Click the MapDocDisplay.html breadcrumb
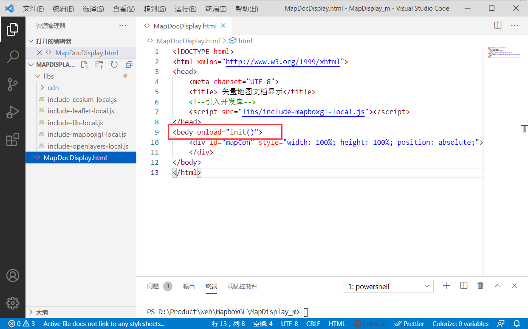 184,41
